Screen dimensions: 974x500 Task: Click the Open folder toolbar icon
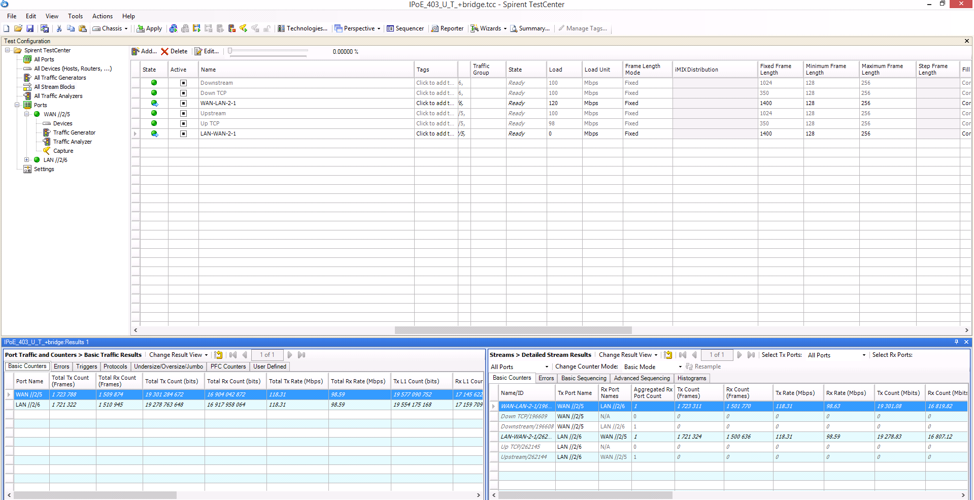click(18, 28)
